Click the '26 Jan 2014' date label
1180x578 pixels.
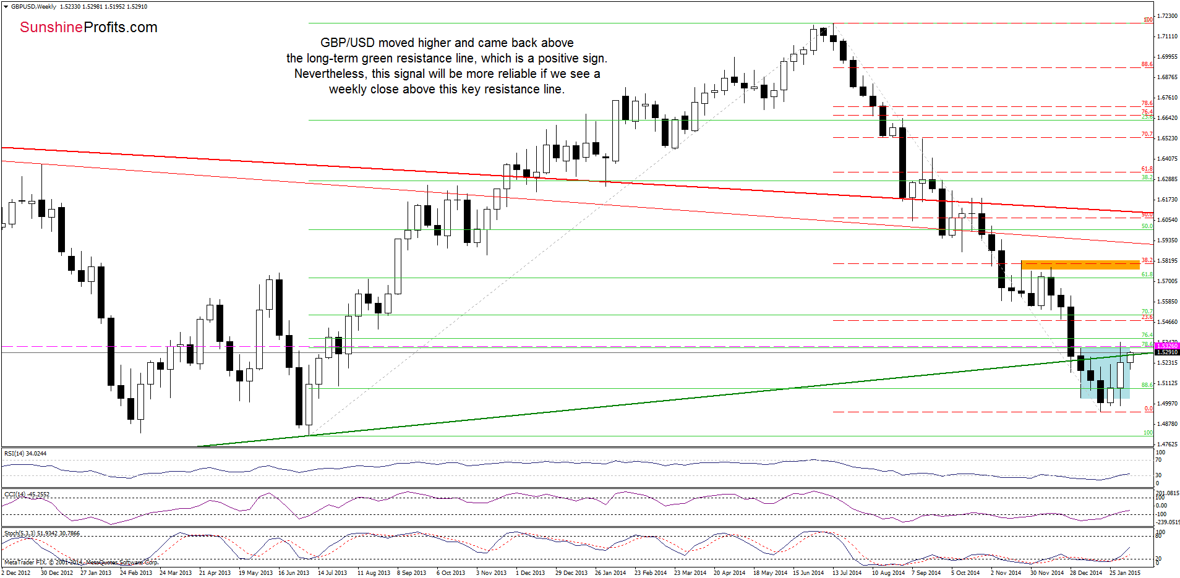coord(610,573)
